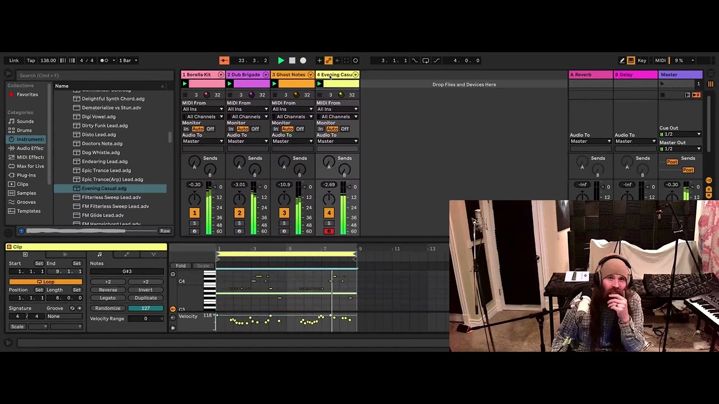Solo the Borella Kit track

194,224
